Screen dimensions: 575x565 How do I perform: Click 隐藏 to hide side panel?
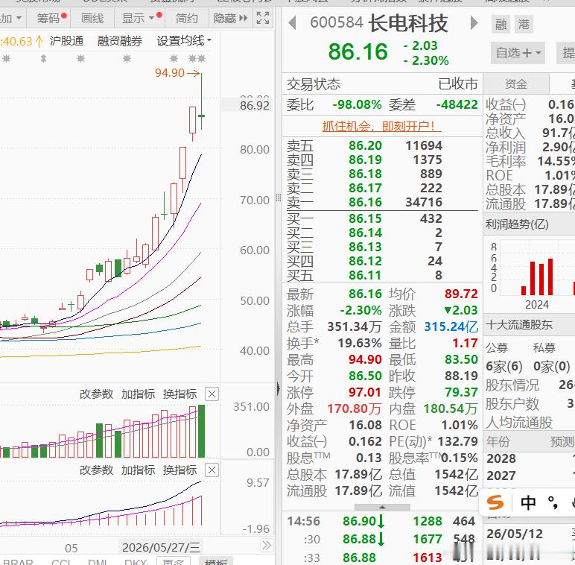pos(231,18)
